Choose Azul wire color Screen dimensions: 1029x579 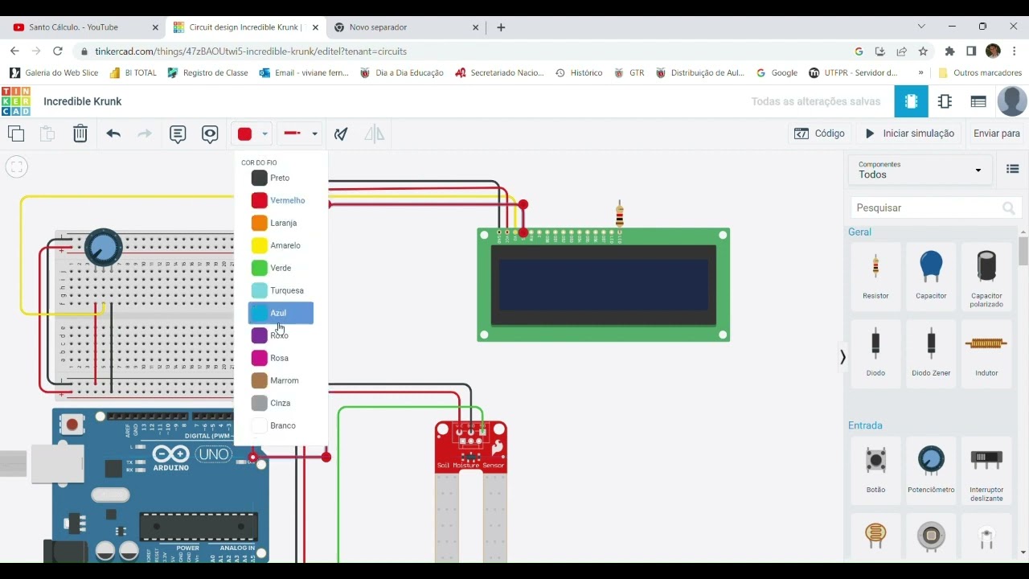(281, 313)
